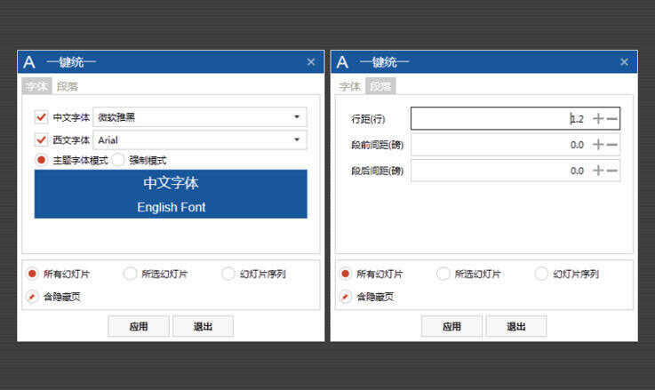Uncheck the 西文字体 checkbox
This screenshot has width=655, height=390.
click(41, 139)
